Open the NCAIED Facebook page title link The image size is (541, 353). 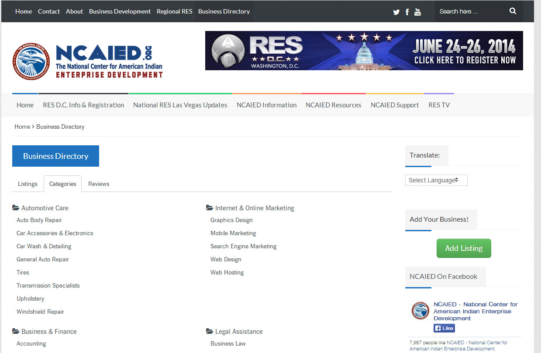(476, 311)
